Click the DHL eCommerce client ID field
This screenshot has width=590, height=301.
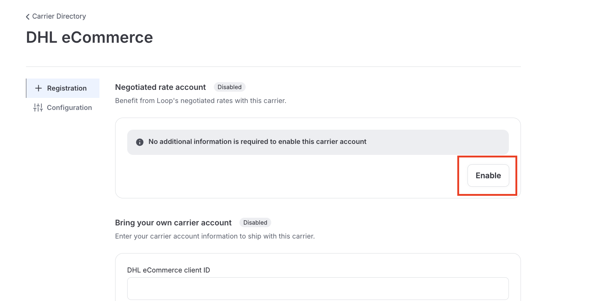(318, 289)
